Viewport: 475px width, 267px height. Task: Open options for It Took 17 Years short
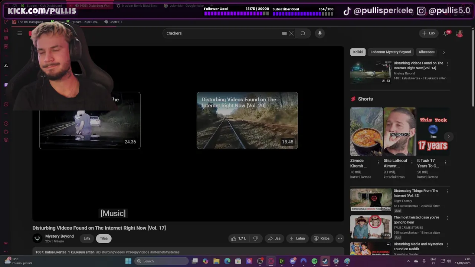click(x=445, y=162)
